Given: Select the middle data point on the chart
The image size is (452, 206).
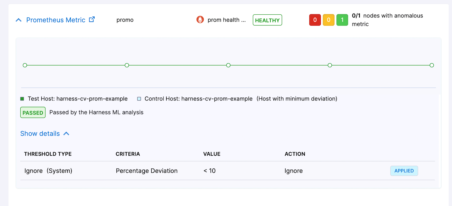Looking at the screenshot, I should click(x=228, y=65).
